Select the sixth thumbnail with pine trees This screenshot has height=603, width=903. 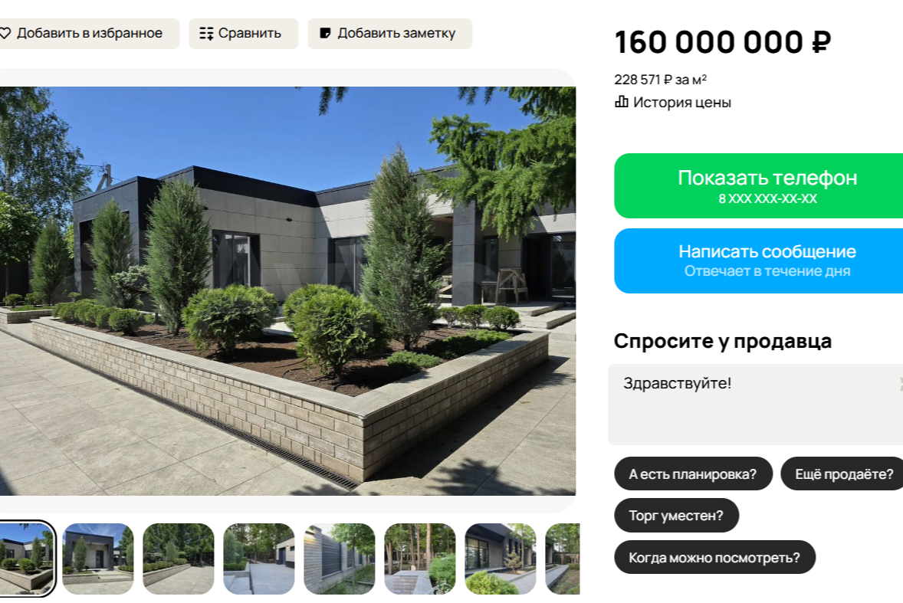[x=420, y=559]
